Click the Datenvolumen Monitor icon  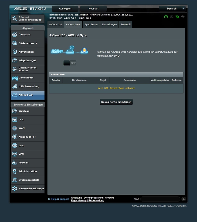point(15,69)
